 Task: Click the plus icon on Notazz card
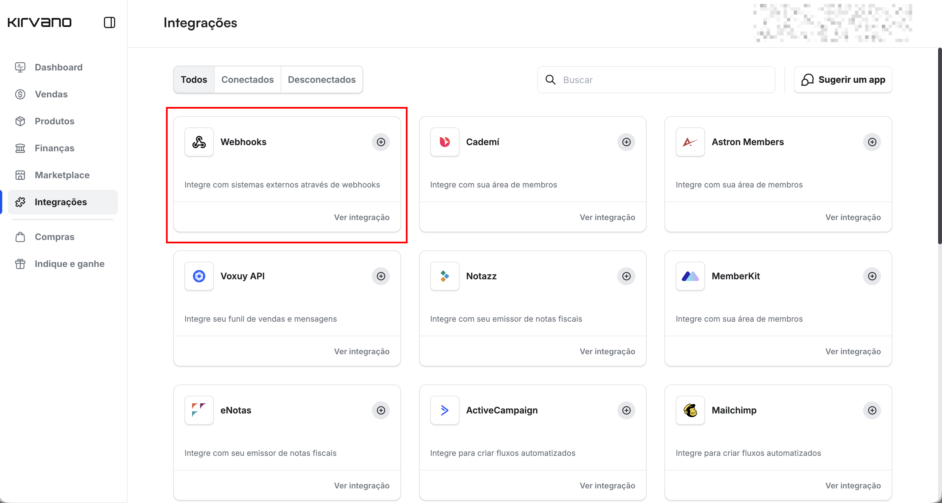[626, 276]
